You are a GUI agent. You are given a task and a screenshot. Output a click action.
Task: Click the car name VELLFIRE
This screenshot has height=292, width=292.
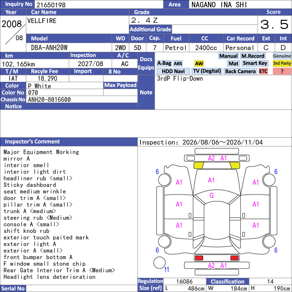pos(42,21)
